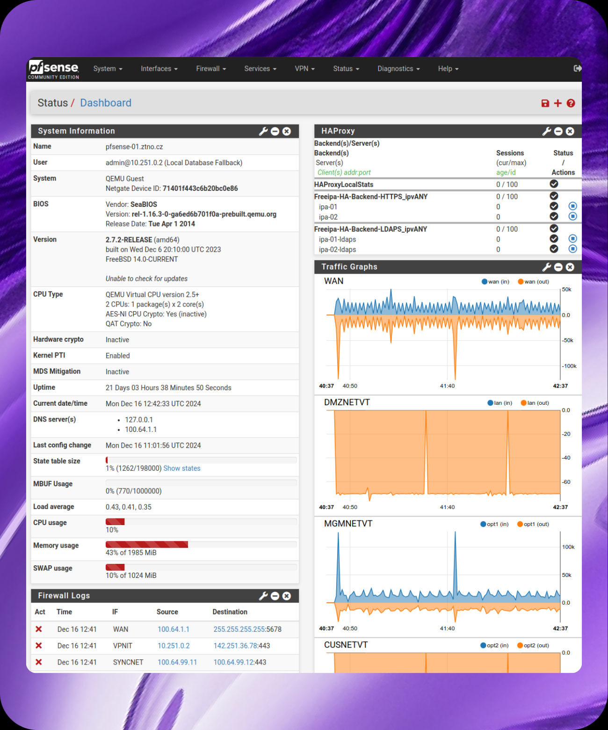Toggle CUSNETVT opt2 (out) legend series
Viewport: 608px width, 730px height.
tap(533, 645)
